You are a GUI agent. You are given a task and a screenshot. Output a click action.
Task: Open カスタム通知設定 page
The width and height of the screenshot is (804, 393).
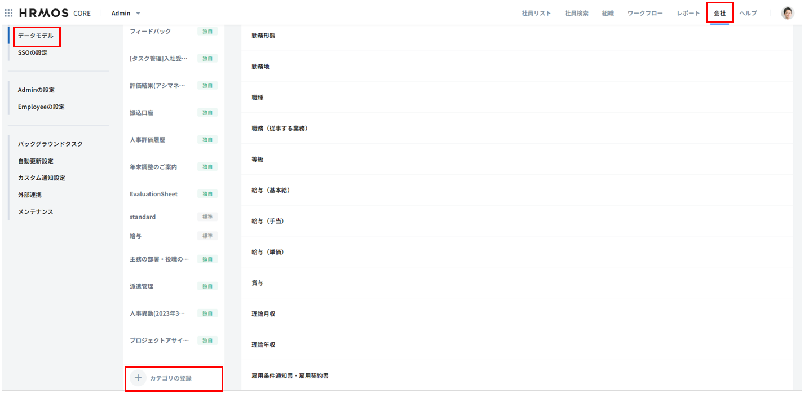pyautogui.click(x=42, y=178)
